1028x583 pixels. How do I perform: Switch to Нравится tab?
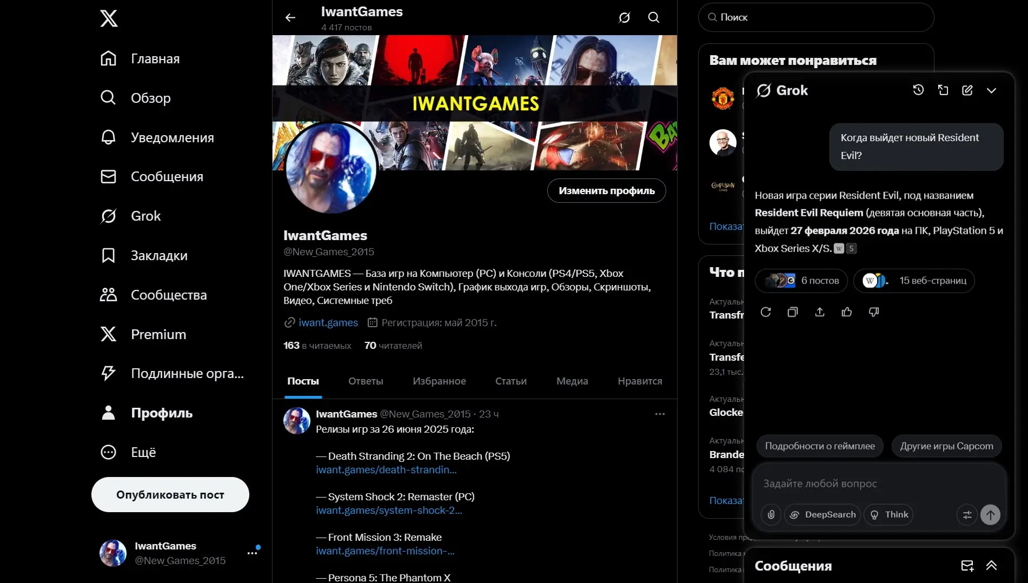(640, 381)
